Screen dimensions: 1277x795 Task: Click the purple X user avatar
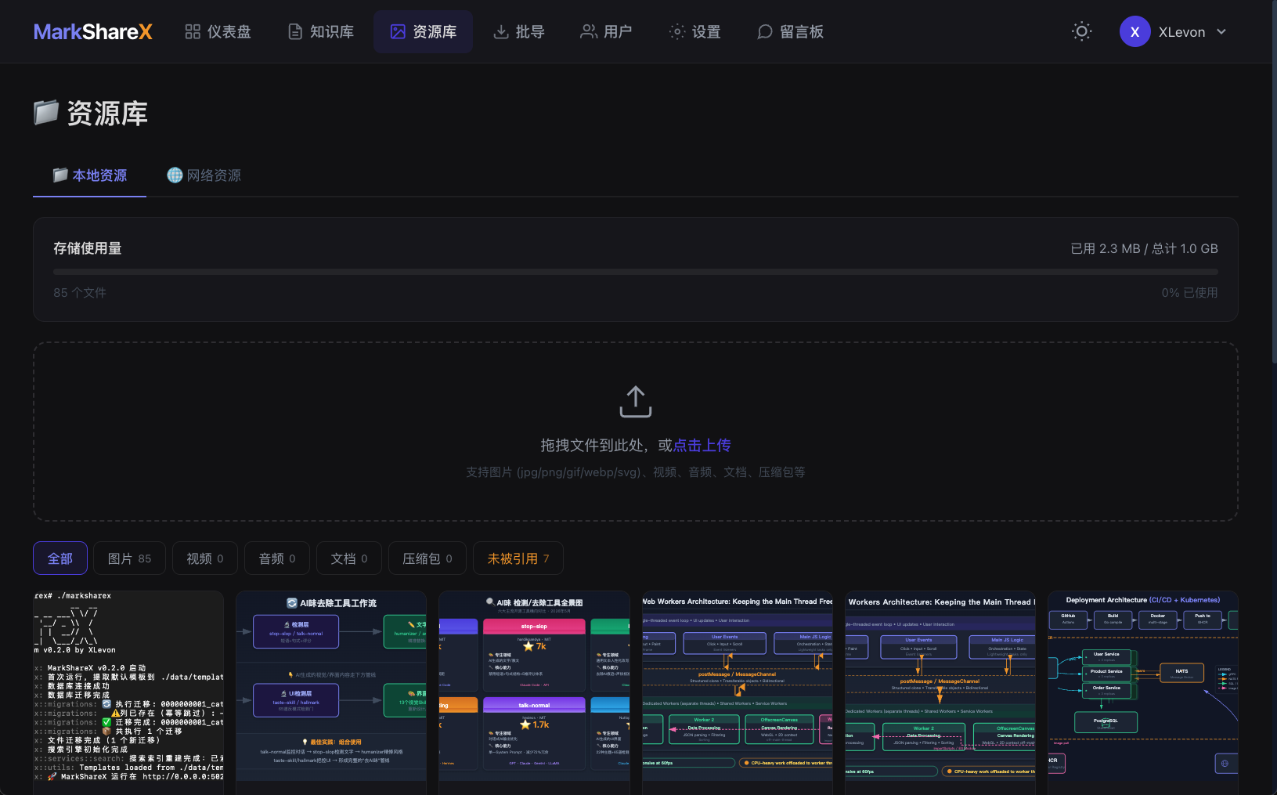click(x=1135, y=32)
